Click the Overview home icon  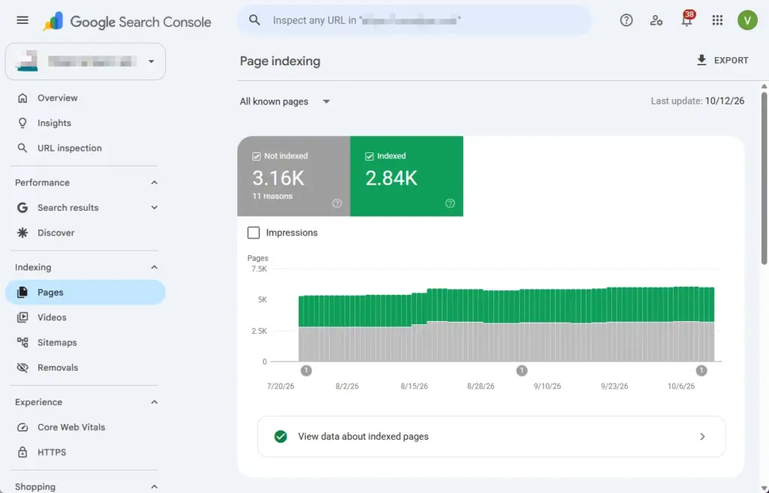point(23,98)
